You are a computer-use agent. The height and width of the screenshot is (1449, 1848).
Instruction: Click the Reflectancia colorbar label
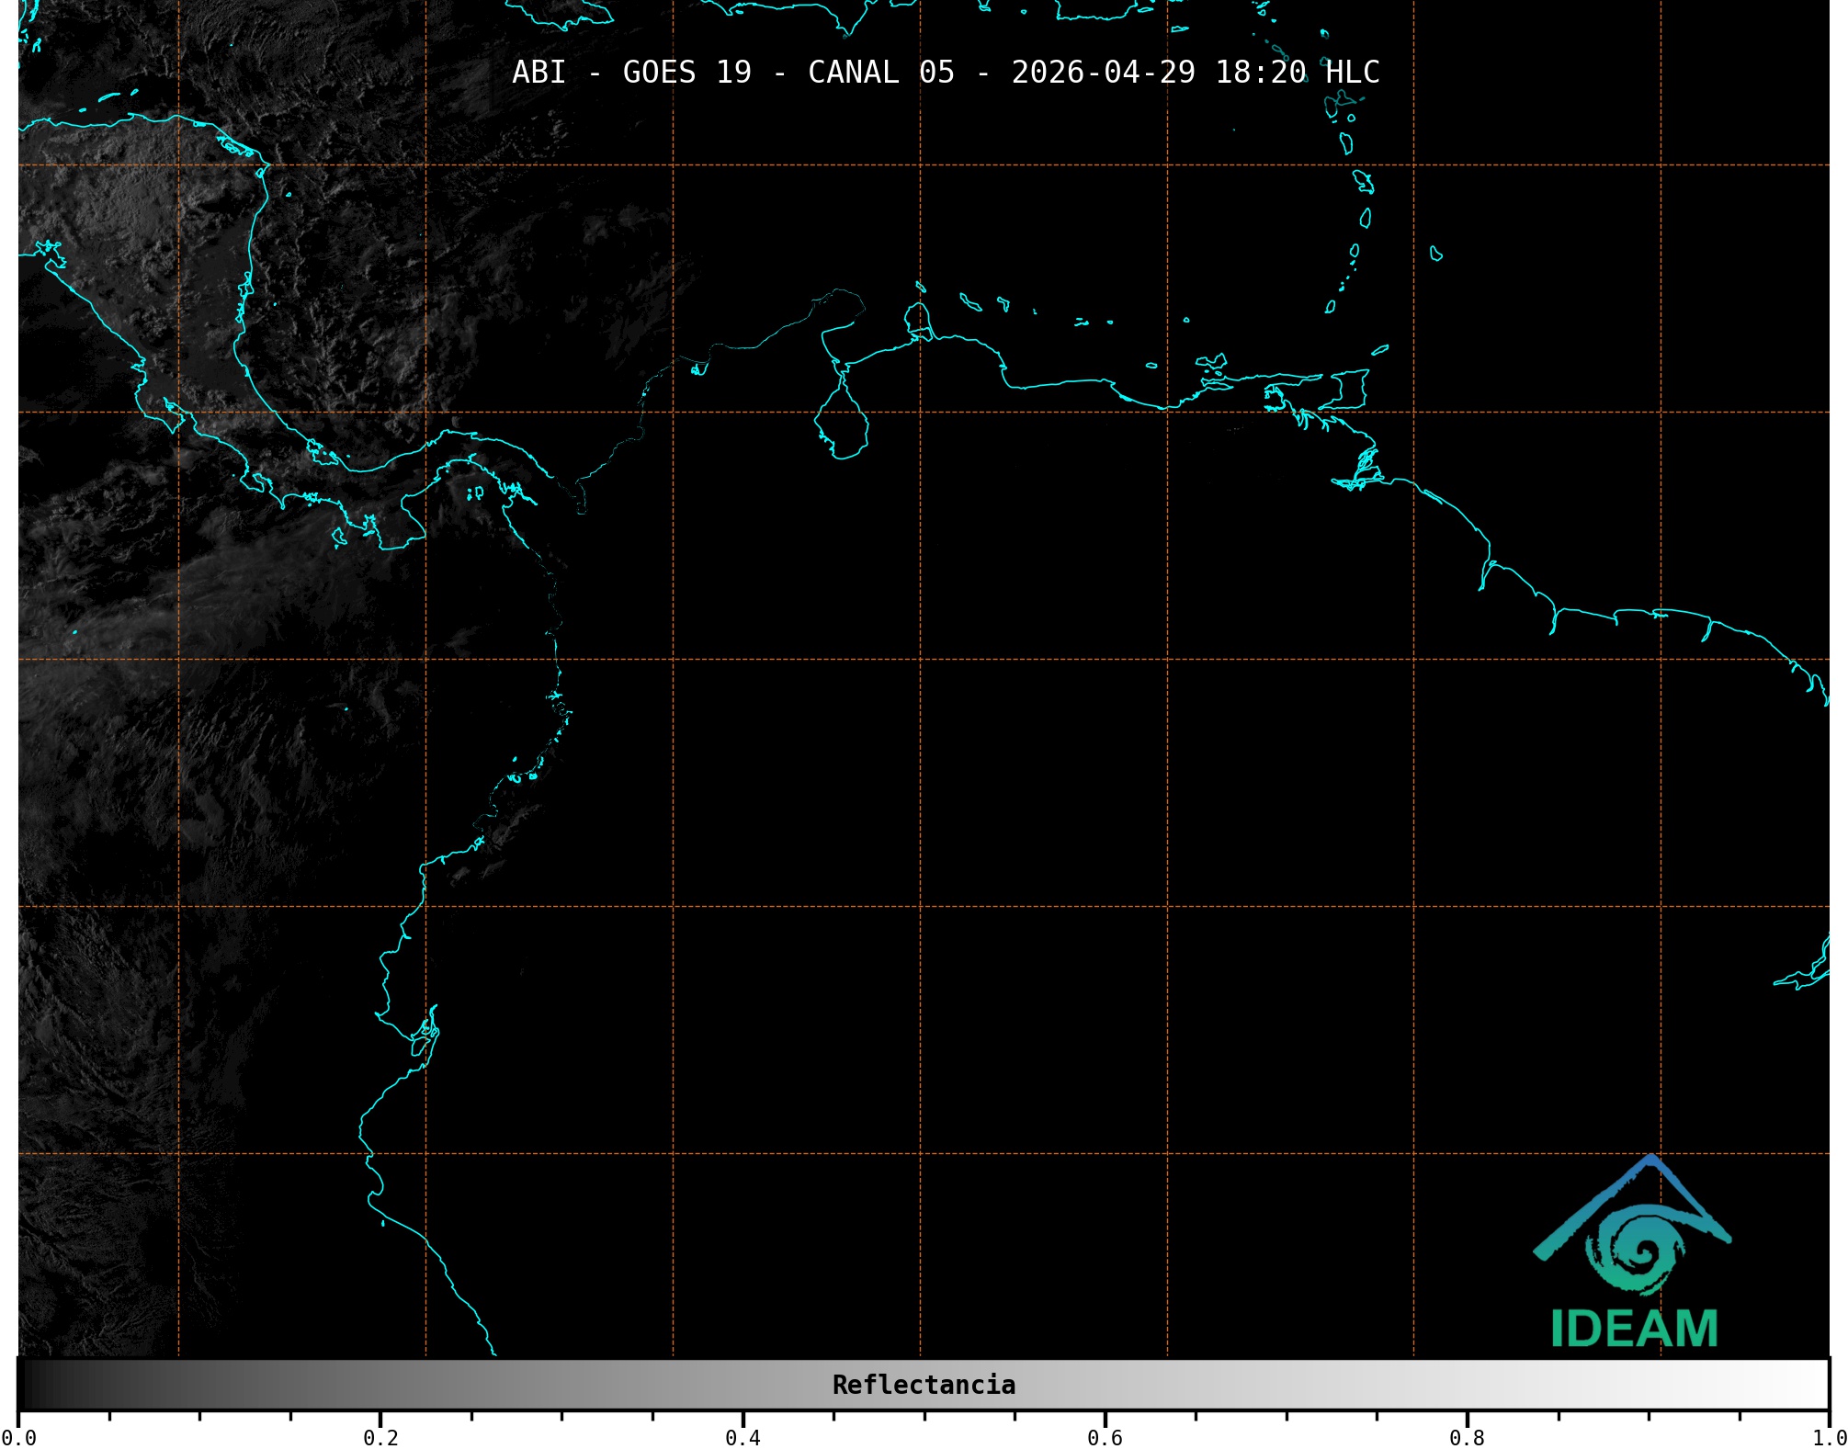pos(924,1385)
